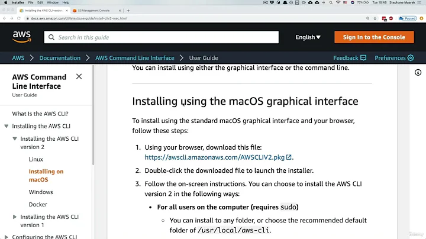This screenshot has height=239, width=426.
Task: Select the Installing the AWS CLI version tab
Action: (x=43, y=11)
